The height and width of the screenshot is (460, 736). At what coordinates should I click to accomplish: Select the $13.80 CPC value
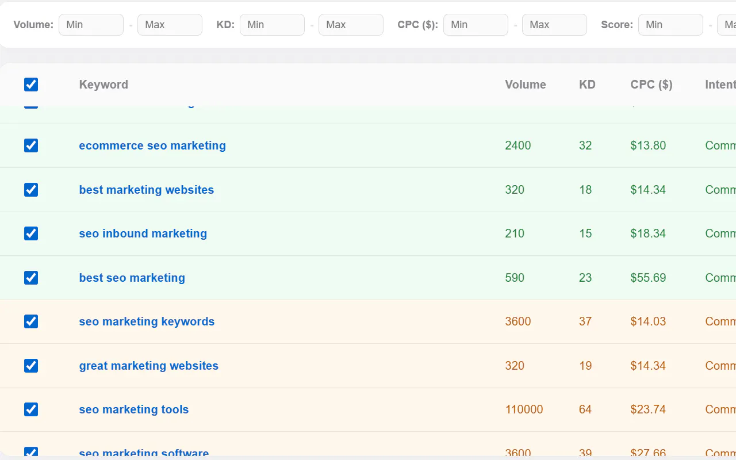[648, 145]
